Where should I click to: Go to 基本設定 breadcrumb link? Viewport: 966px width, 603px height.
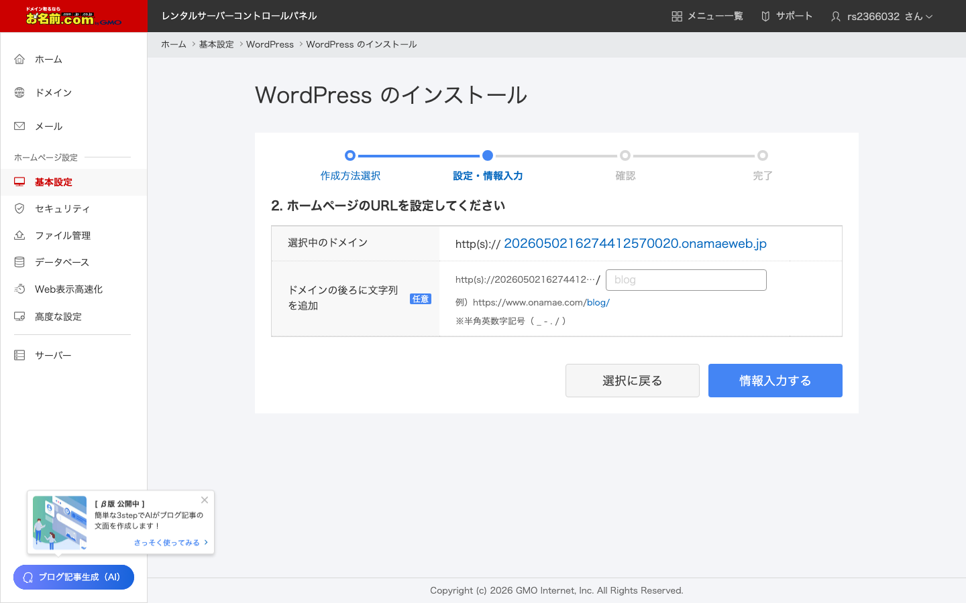point(217,44)
